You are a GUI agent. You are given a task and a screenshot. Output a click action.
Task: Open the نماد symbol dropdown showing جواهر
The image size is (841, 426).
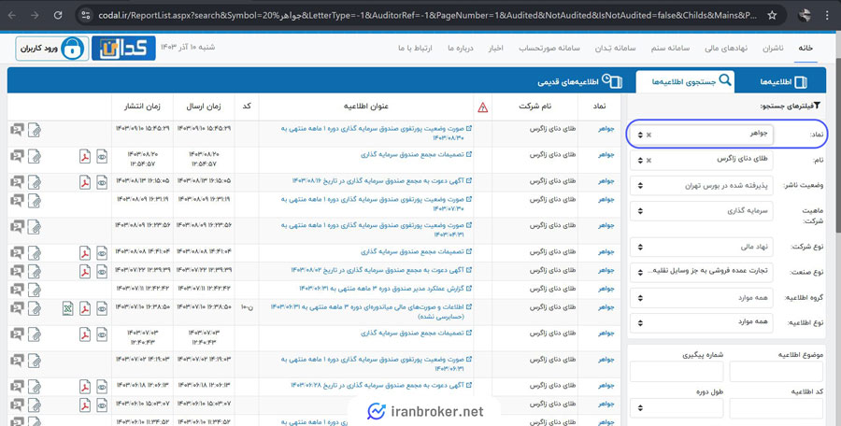pyautogui.click(x=702, y=135)
